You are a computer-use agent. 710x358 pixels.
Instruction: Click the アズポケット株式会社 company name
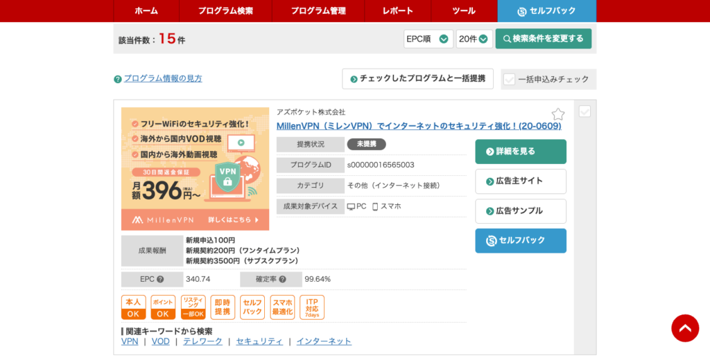click(311, 112)
